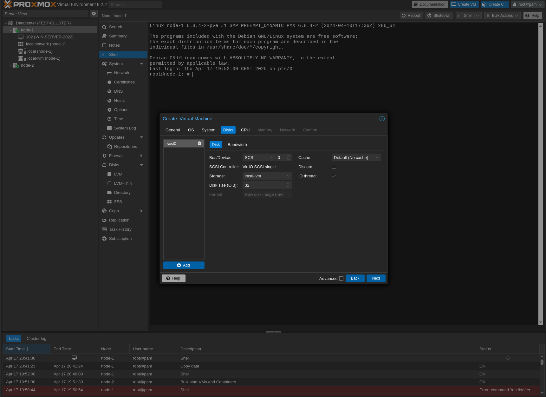Enable Advanced options in the wizard
The width and height of the screenshot is (546, 397).
click(341, 278)
